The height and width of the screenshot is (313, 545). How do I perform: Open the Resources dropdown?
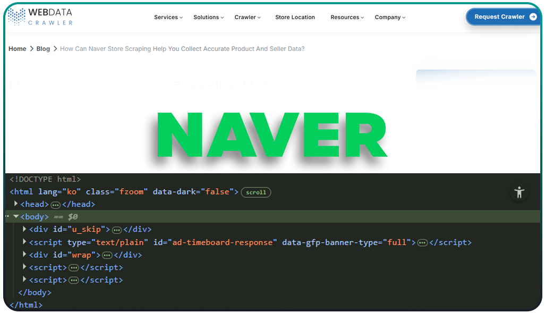346,17
